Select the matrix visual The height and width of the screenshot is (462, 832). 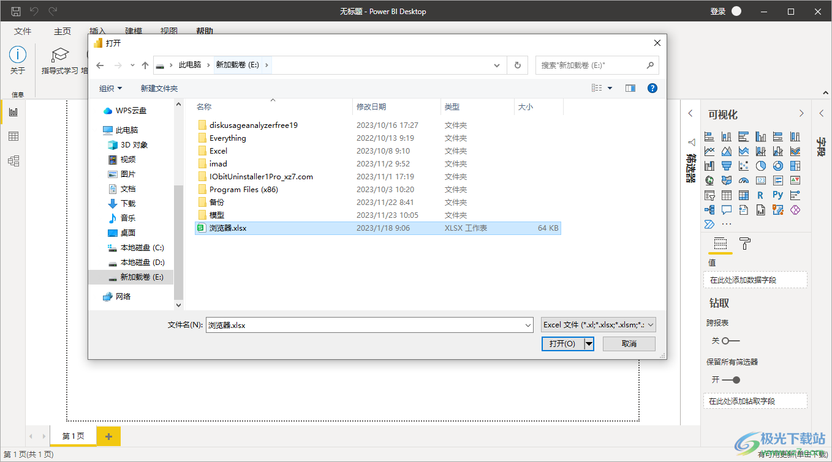[x=744, y=195]
